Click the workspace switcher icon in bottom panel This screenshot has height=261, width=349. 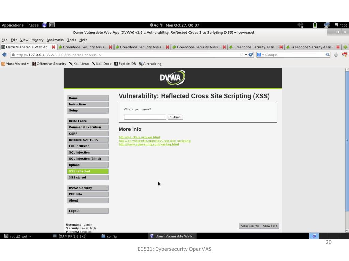pos(314,236)
